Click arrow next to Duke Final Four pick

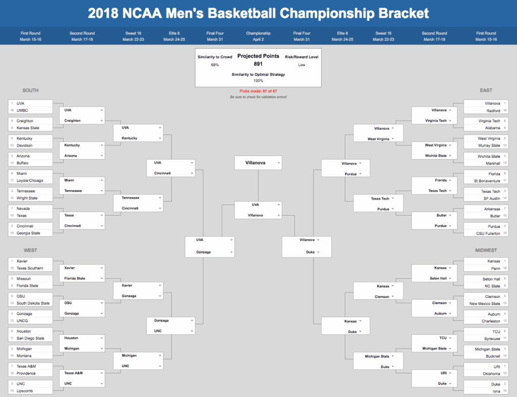[x=318, y=252]
